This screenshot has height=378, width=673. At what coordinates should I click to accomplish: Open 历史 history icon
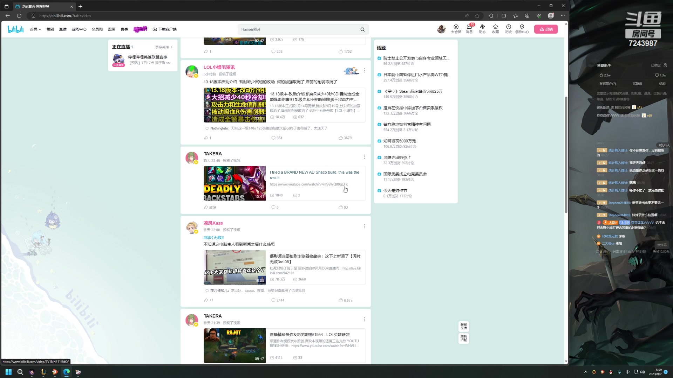point(508,29)
